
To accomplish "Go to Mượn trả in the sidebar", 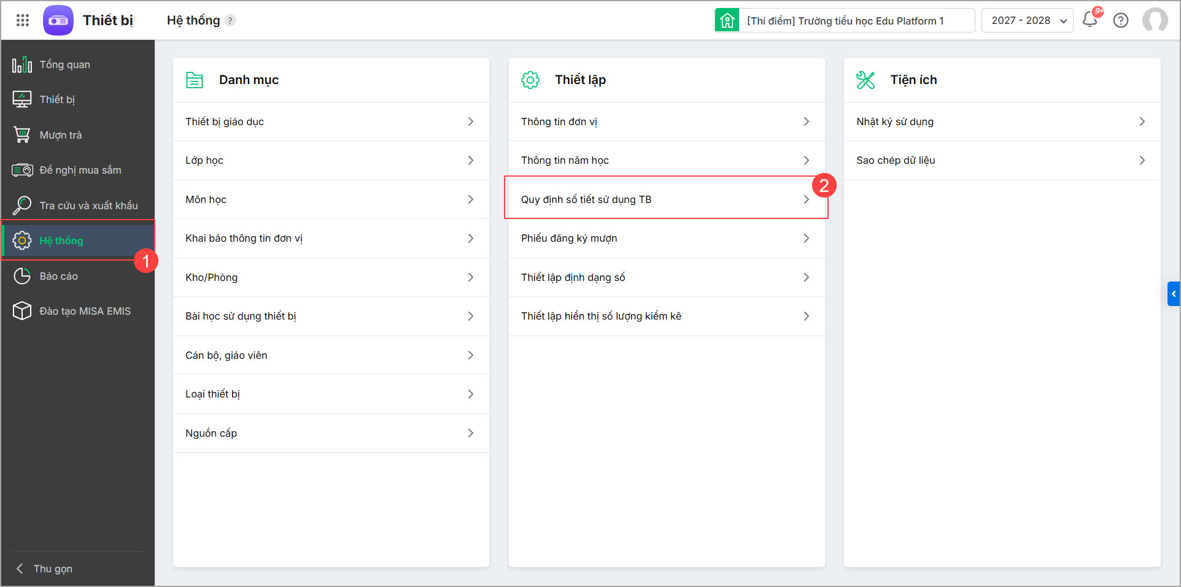I will coord(60,135).
